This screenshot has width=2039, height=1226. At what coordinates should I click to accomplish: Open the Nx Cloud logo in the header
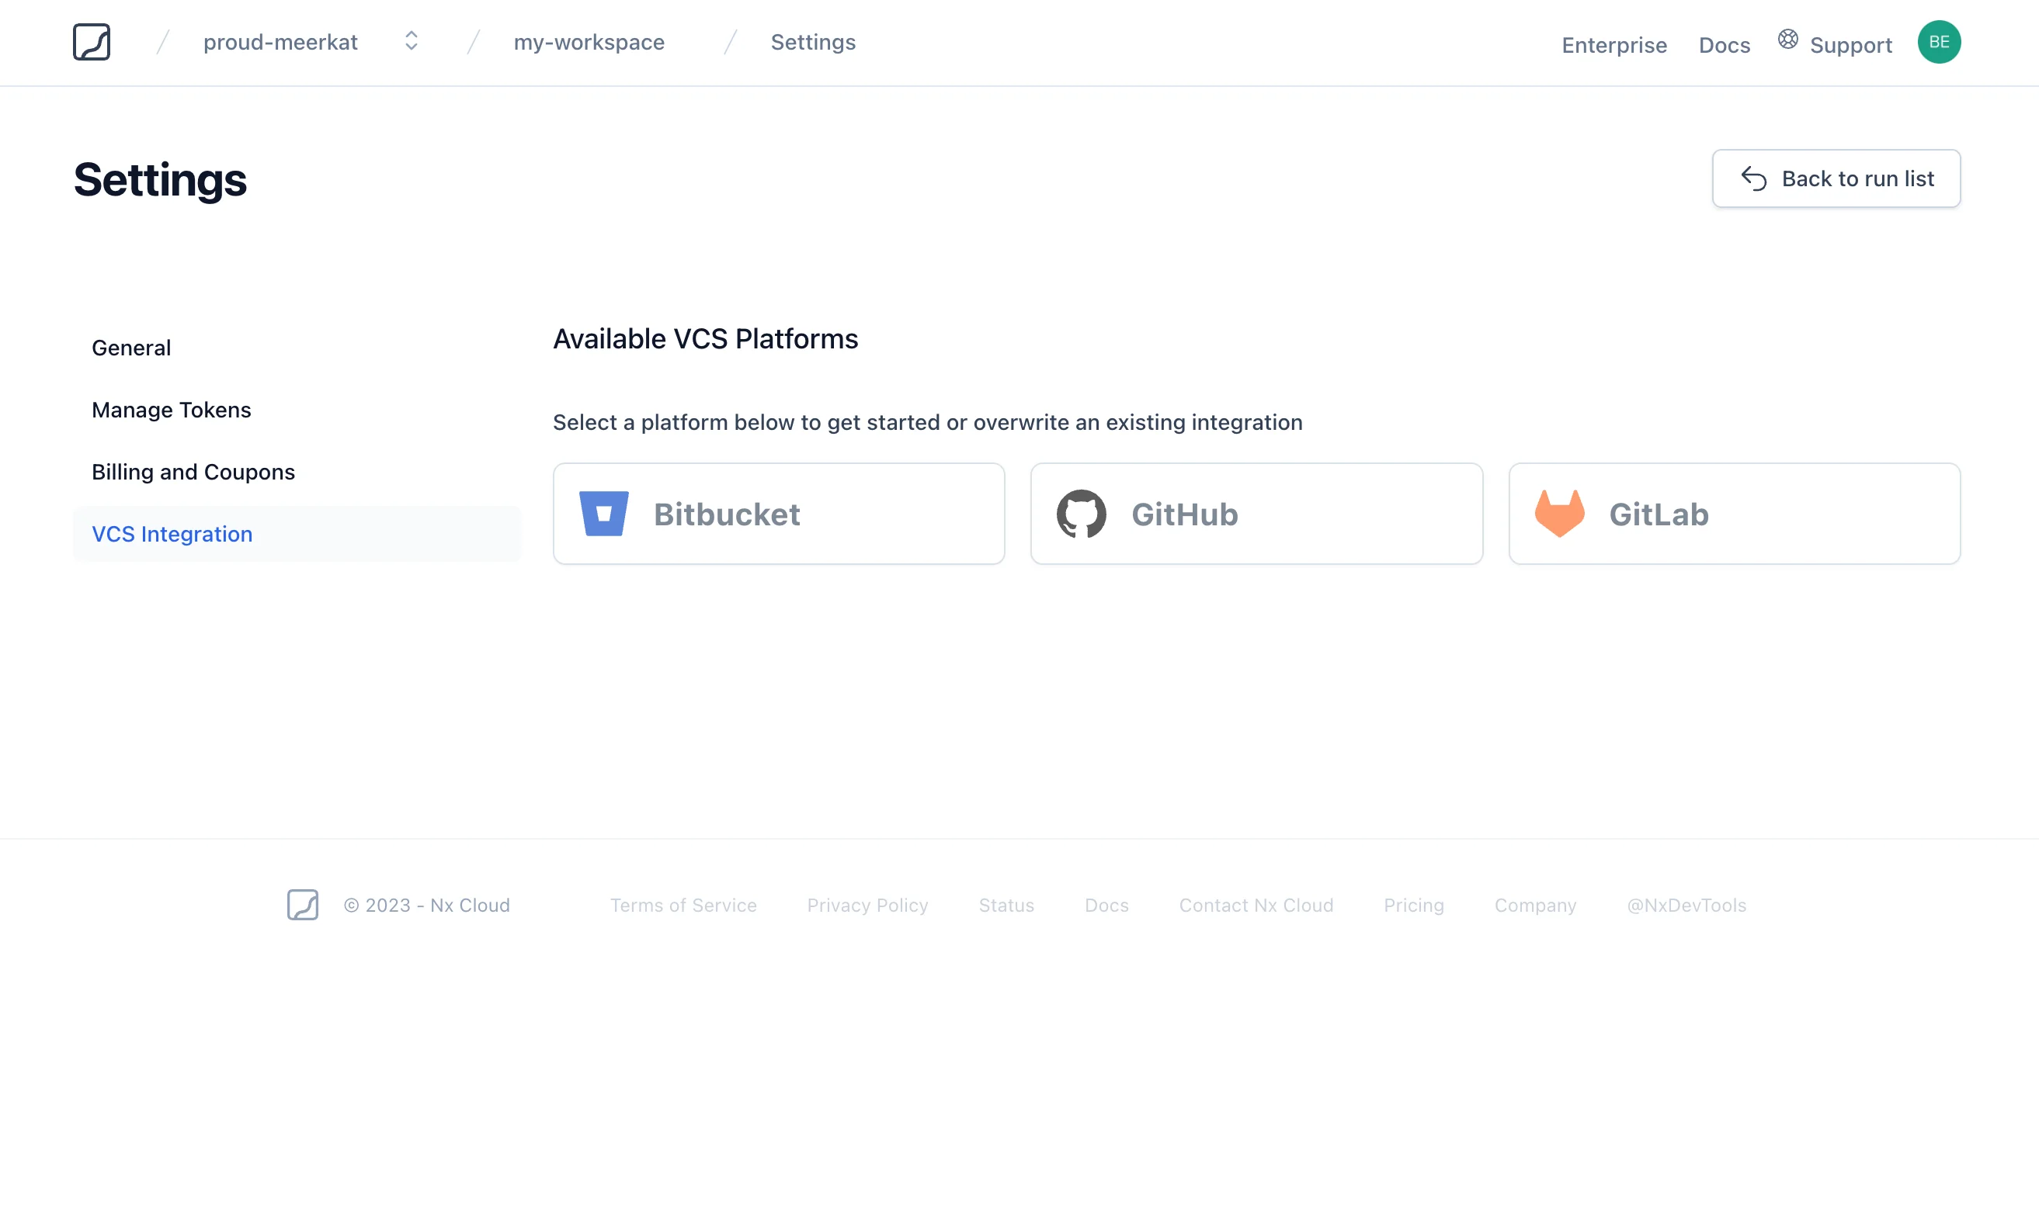(92, 42)
